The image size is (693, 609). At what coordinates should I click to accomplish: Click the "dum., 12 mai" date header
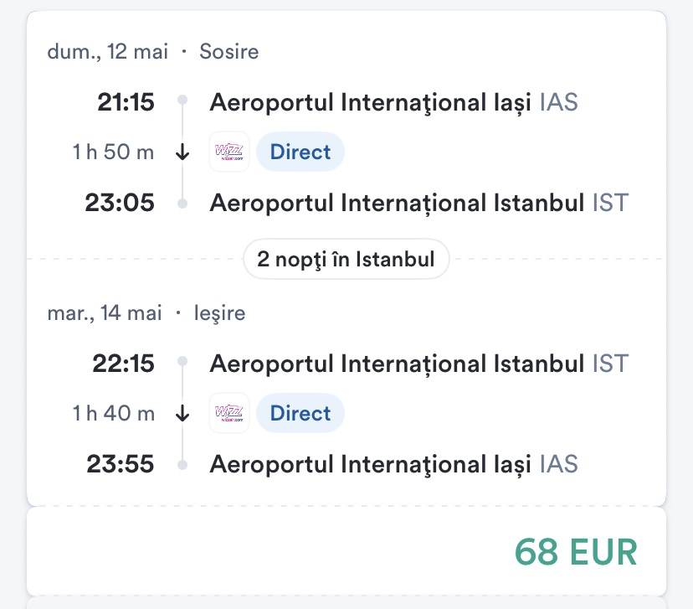[108, 52]
